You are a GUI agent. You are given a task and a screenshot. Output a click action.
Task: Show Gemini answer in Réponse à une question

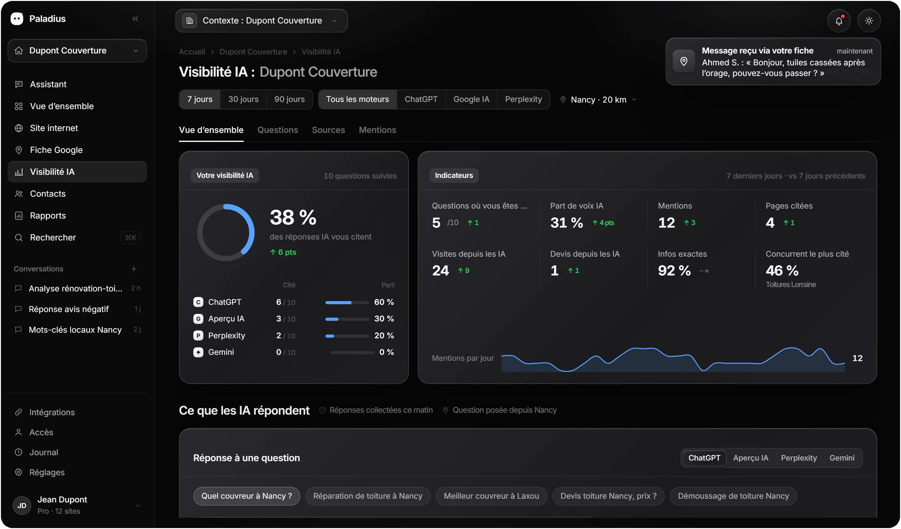point(842,458)
